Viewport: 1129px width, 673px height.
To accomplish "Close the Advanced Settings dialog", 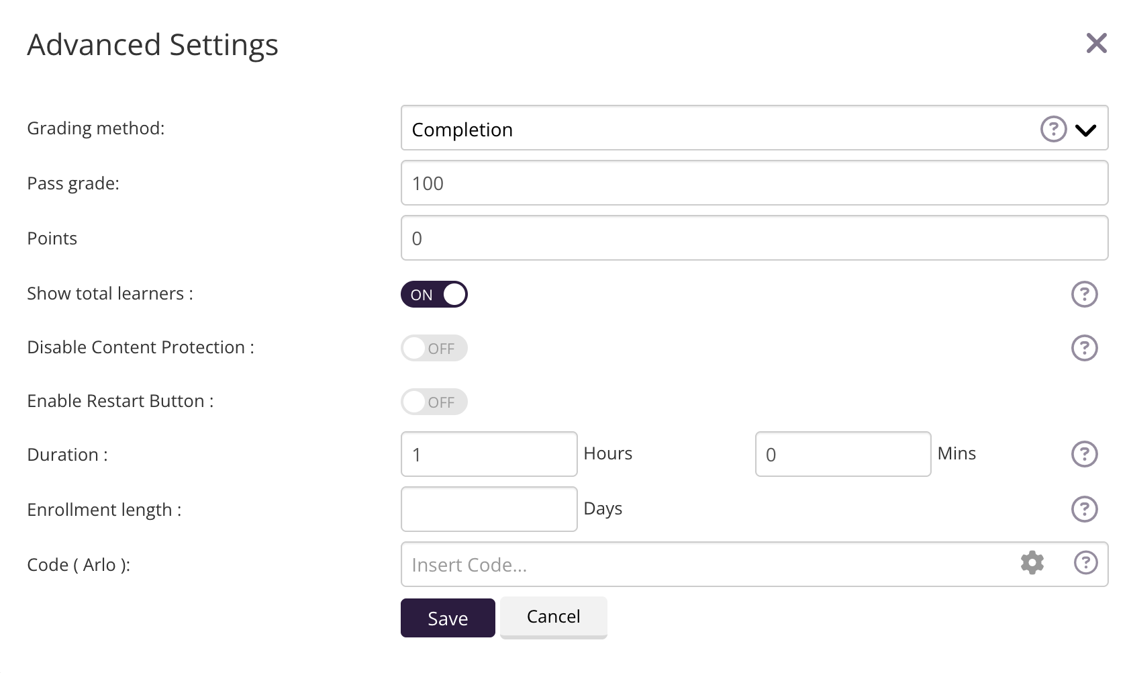I will (1096, 44).
